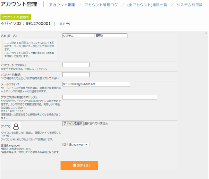This screenshot has height=179, width=209.
Task: Focus the アクセス許可制限(IPアドレス) input field
Action: pos(110,97)
